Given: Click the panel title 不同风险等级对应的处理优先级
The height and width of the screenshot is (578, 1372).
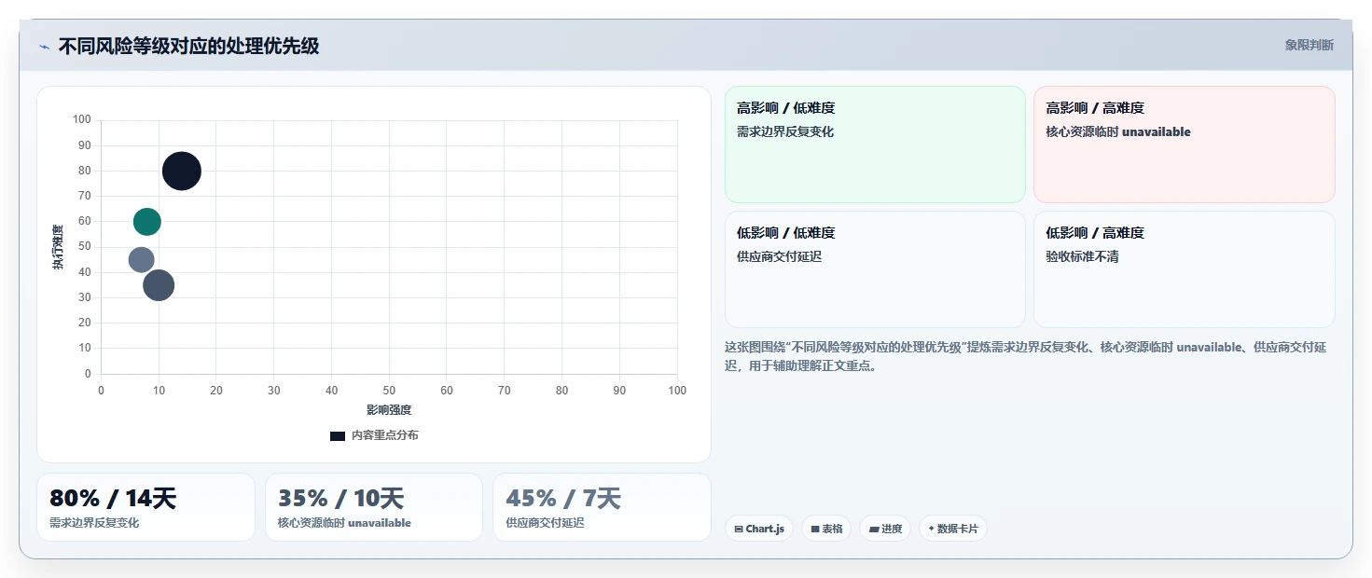Looking at the screenshot, I should pyautogui.click(x=188, y=46).
